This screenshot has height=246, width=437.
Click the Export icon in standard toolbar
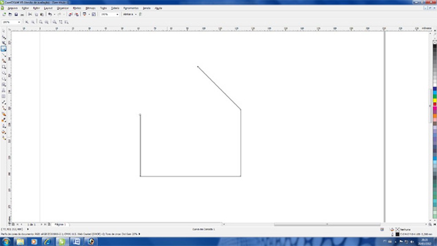(77, 14)
